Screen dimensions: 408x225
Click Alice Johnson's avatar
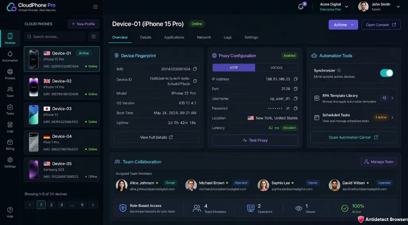coord(122,186)
